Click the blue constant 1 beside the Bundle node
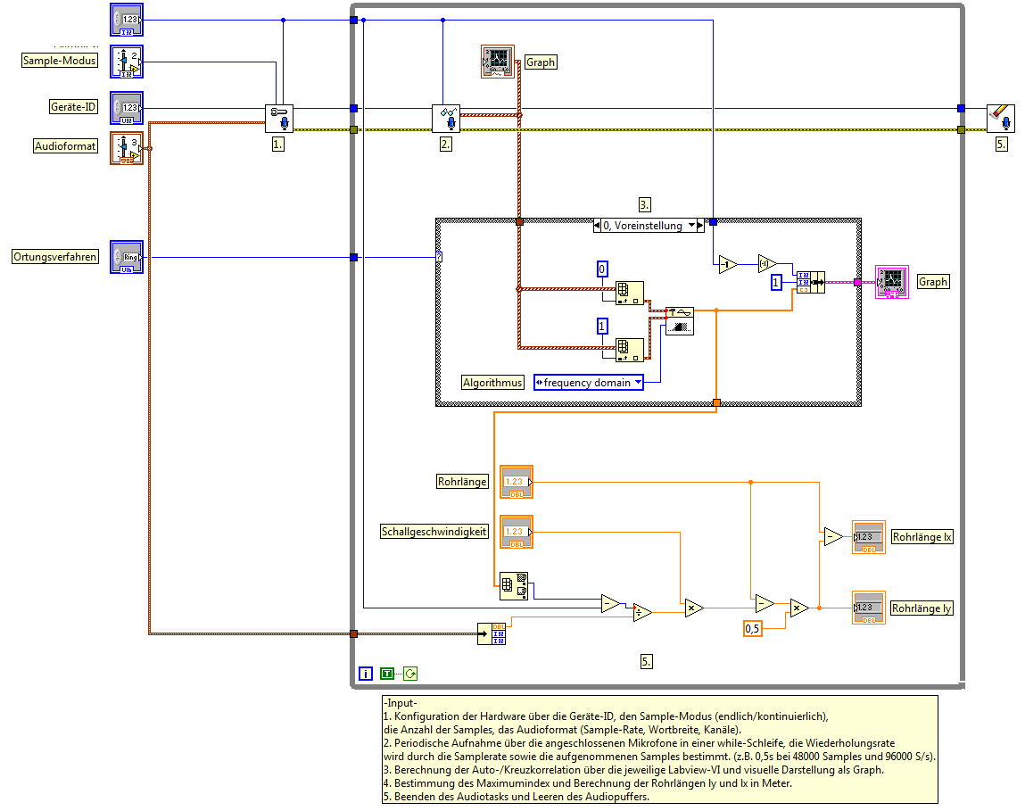Image resolution: width=1025 pixels, height=811 pixels. (x=776, y=283)
